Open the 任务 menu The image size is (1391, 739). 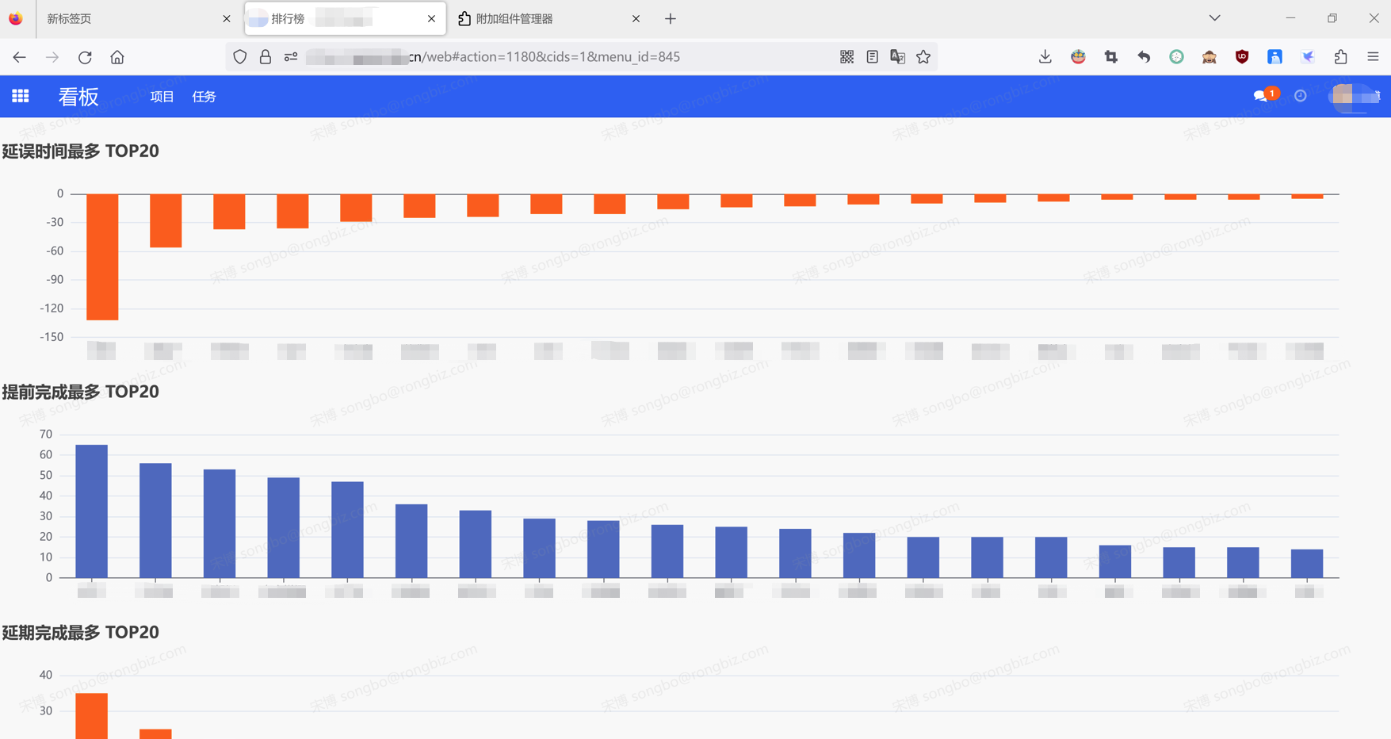coord(204,97)
